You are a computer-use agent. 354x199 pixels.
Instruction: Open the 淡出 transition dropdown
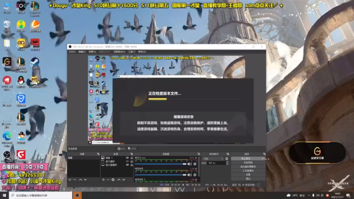point(212,159)
